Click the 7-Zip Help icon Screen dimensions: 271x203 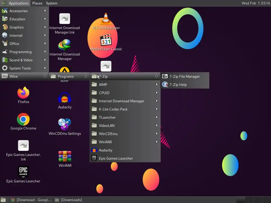point(165,85)
